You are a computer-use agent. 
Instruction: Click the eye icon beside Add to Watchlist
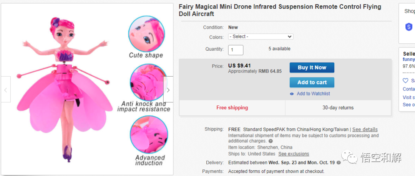(x=292, y=94)
